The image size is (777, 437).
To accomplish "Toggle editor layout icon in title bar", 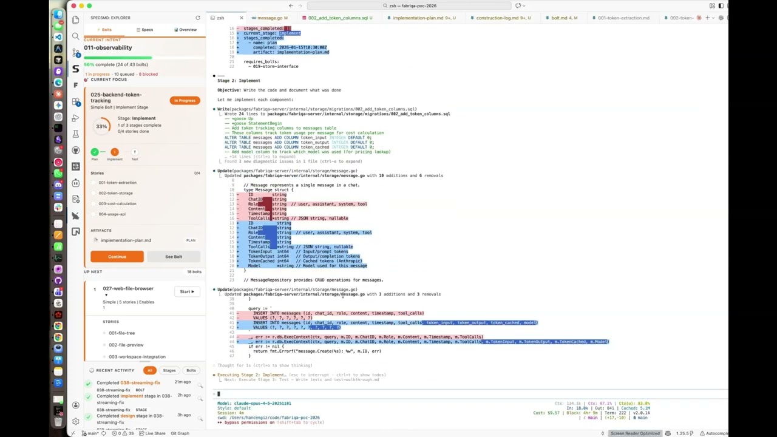I will point(712,5).
